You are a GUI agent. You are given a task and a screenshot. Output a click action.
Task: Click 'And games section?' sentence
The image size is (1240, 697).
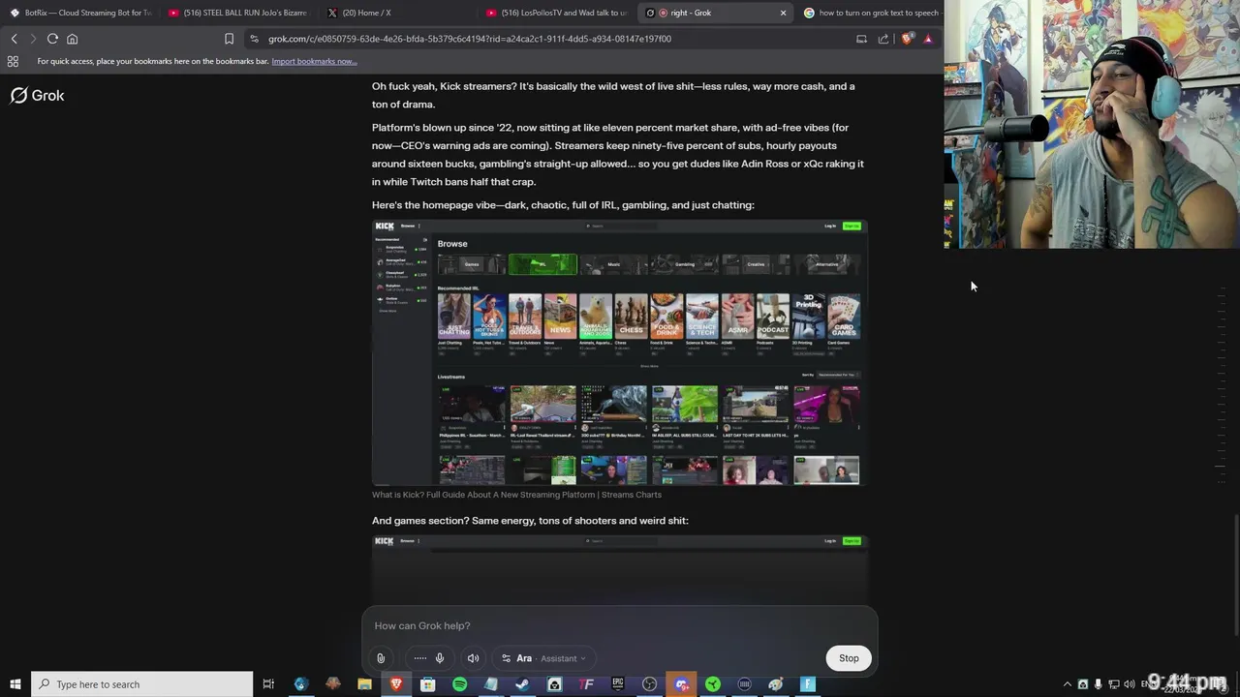click(530, 521)
